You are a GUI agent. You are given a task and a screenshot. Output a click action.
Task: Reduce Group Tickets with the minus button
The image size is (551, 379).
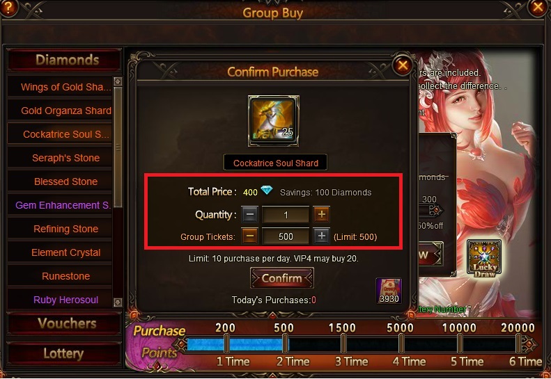249,236
